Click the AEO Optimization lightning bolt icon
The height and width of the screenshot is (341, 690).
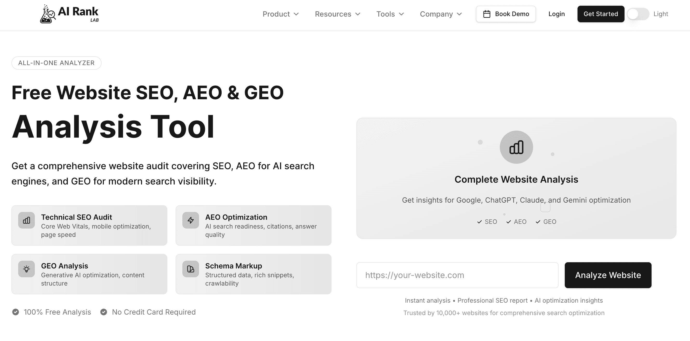point(190,221)
